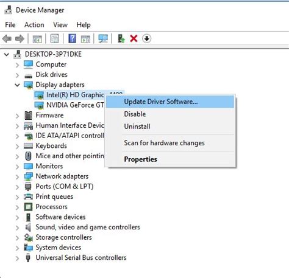Expand the Storage controllers node arrow
The image size is (289, 278).
18,238
